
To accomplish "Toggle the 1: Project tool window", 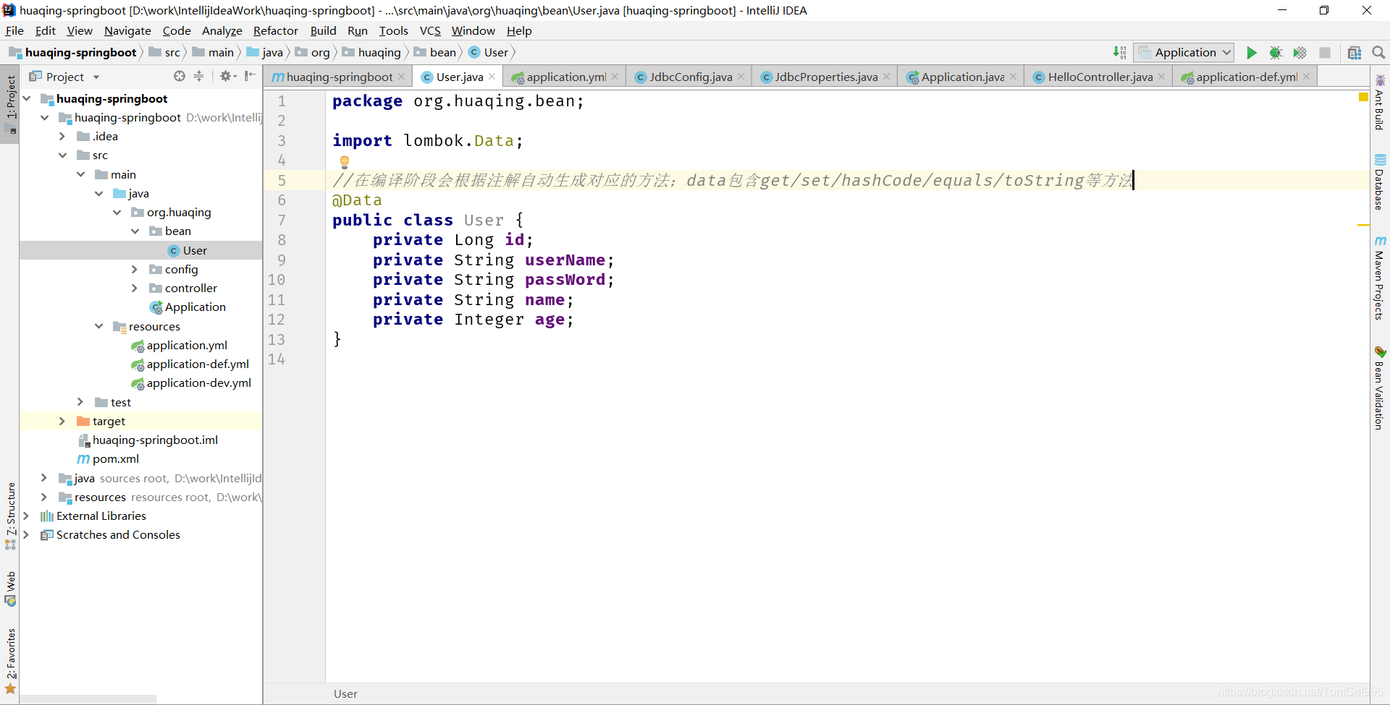I will [x=10, y=105].
